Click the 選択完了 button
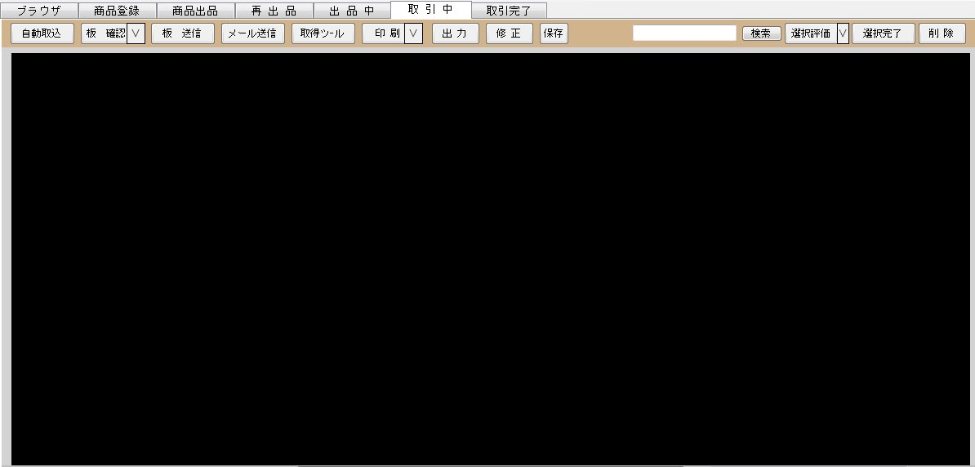This screenshot has width=975, height=467. click(x=884, y=33)
